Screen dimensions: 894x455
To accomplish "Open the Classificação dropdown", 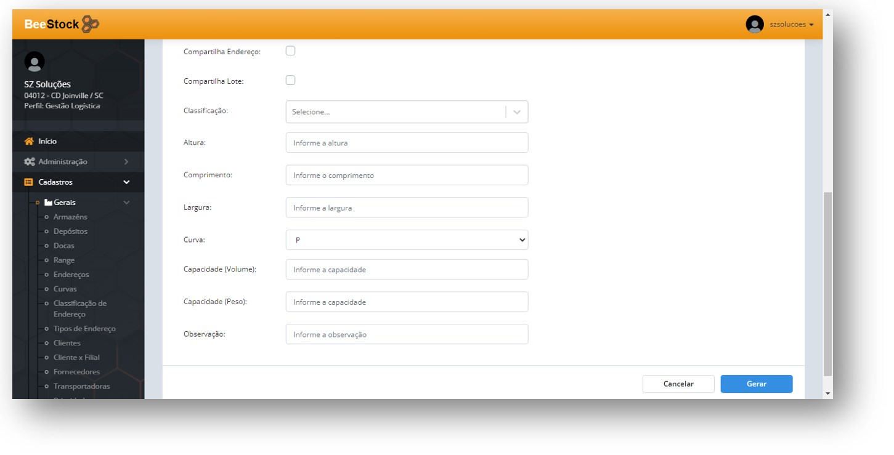I will [x=407, y=112].
